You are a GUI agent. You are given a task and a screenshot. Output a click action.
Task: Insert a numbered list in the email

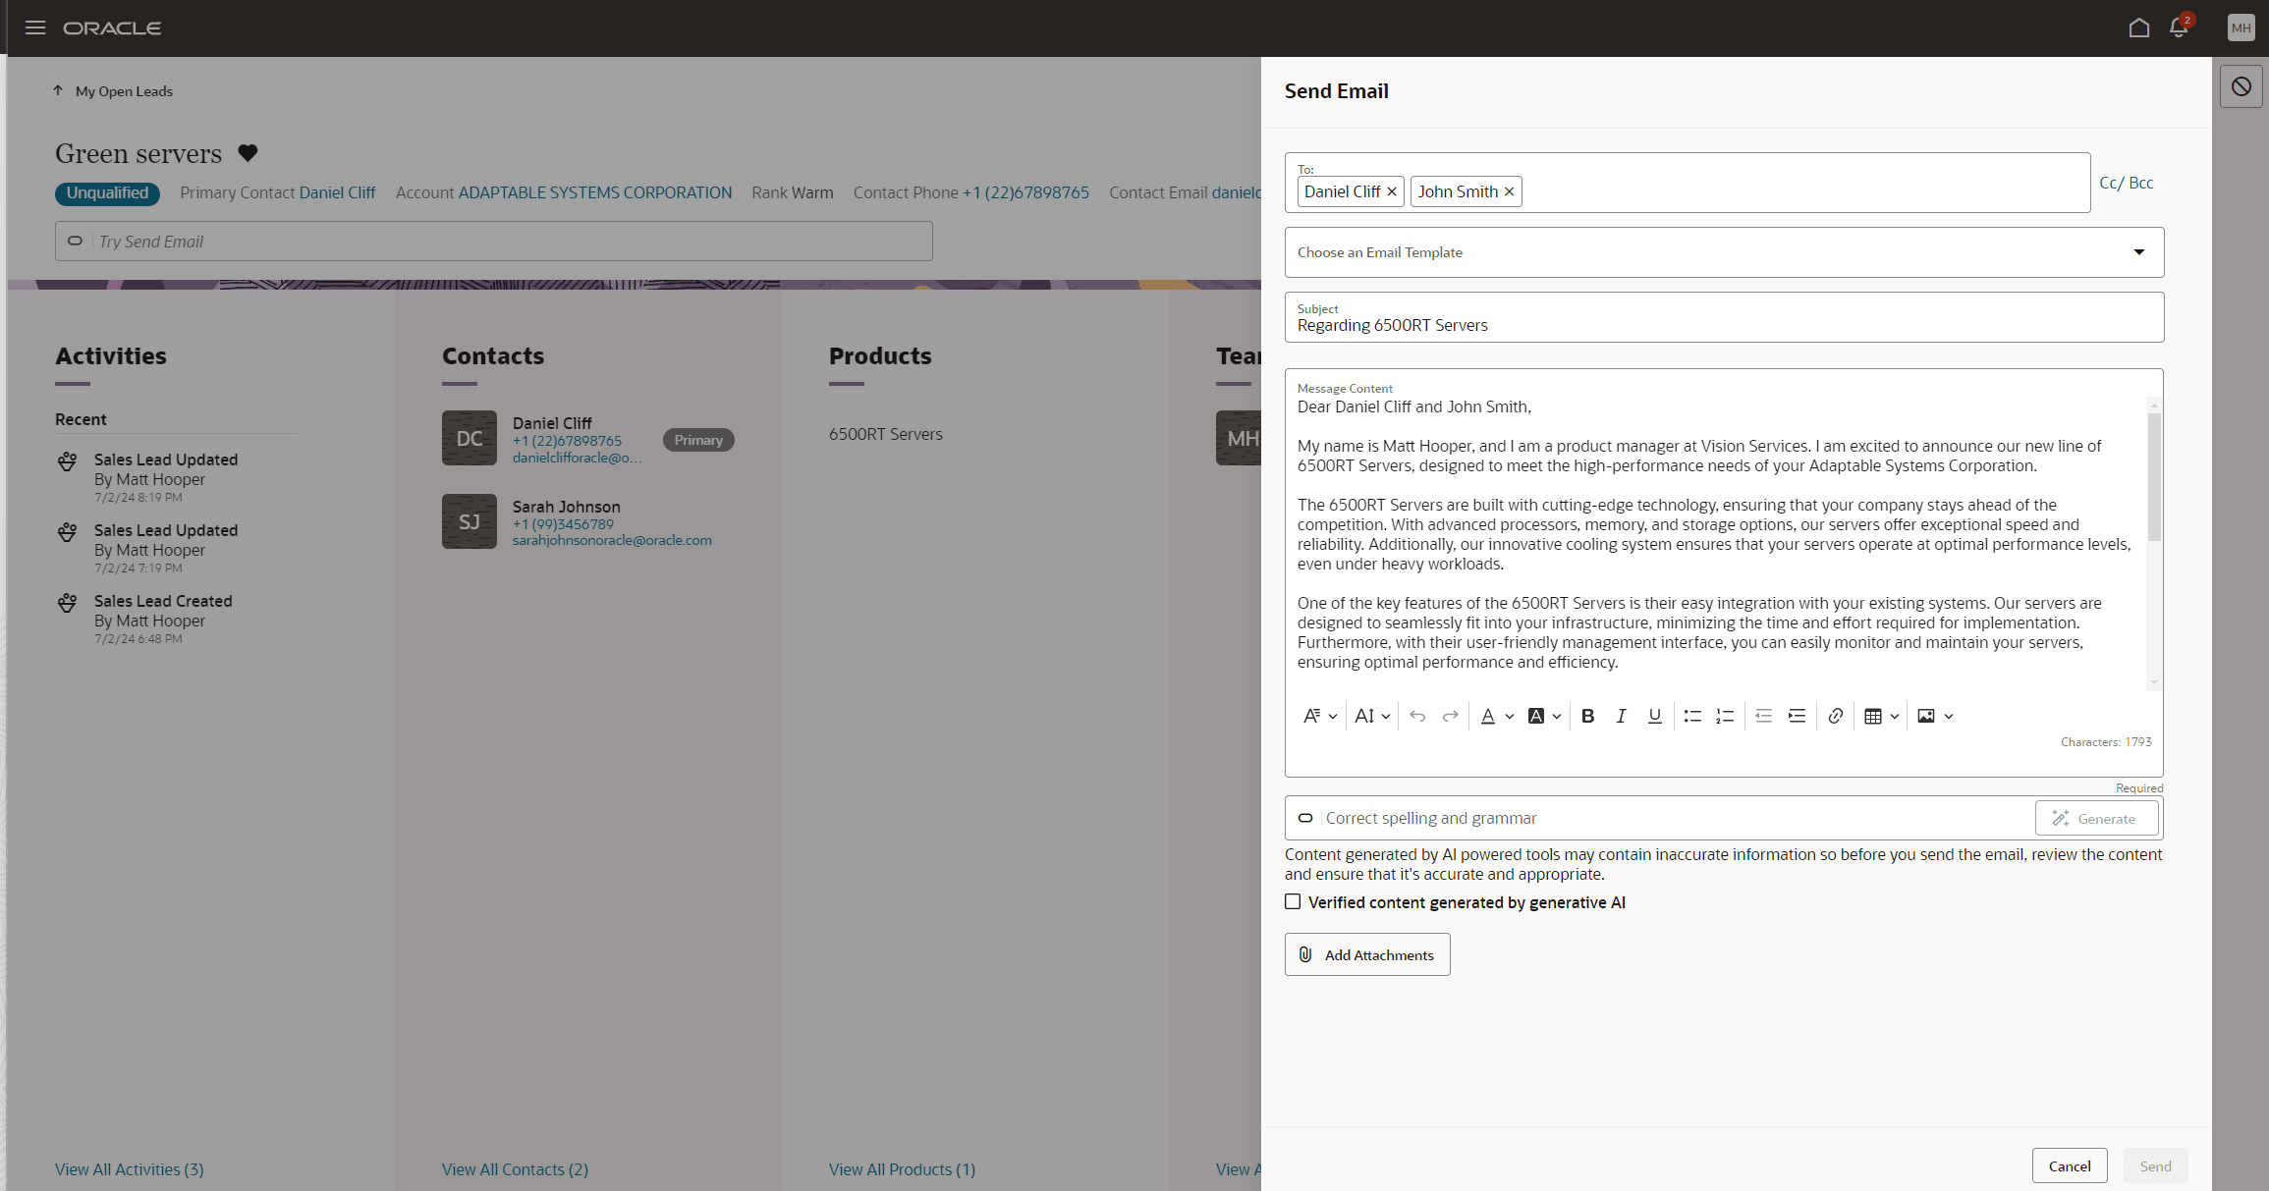(x=1725, y=716)
